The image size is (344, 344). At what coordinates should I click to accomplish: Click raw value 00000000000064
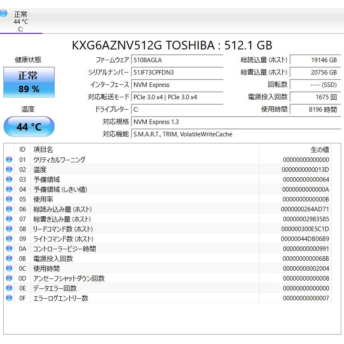pos(306,180)
